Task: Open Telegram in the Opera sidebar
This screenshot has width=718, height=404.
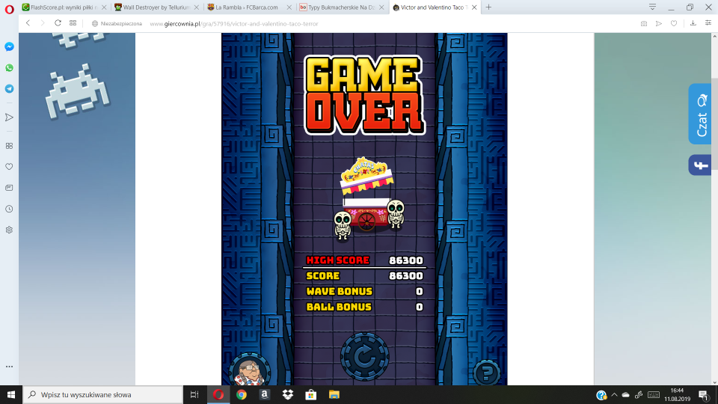Action: tap(9, 88)
